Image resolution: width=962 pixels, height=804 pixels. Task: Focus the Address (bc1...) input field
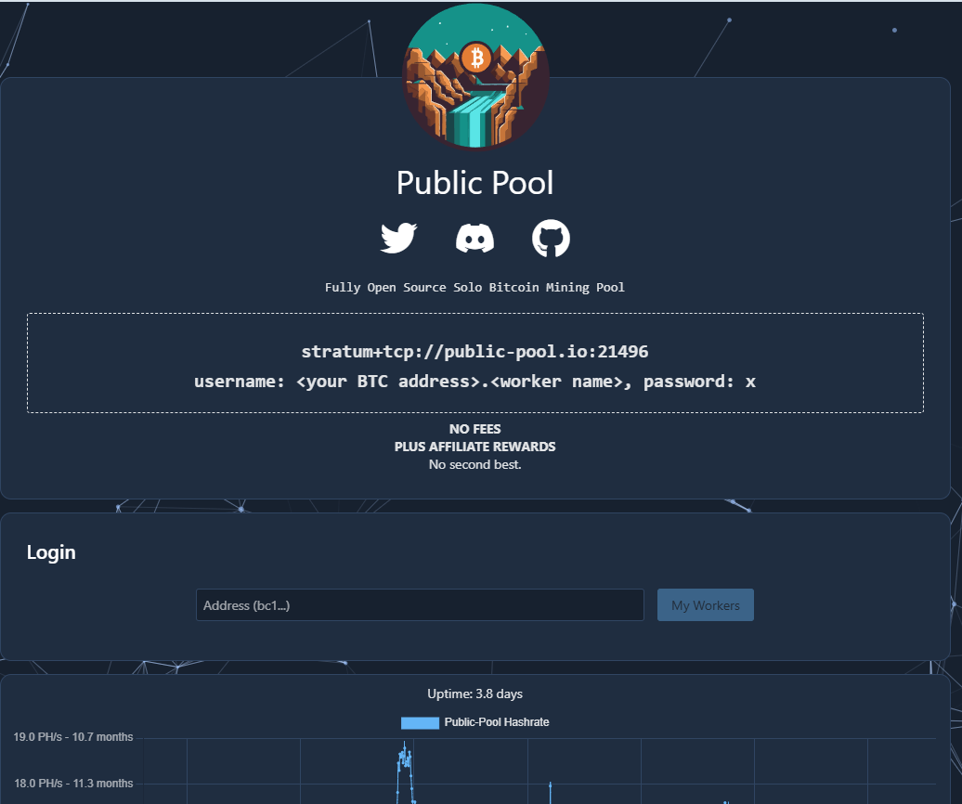click(420, 604)
